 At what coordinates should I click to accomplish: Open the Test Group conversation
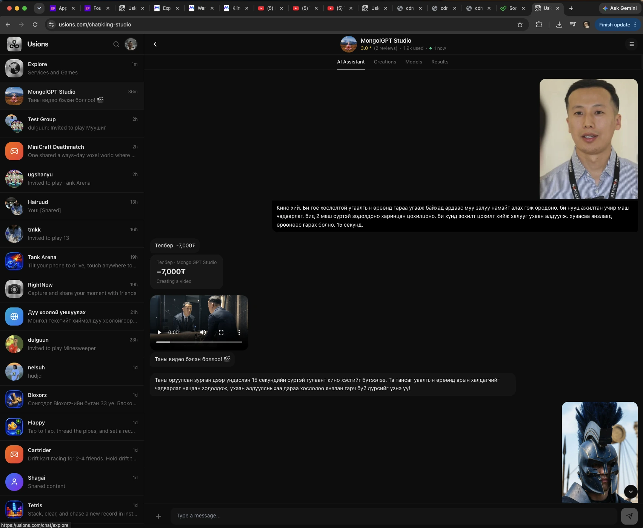(x=72, y=124)
